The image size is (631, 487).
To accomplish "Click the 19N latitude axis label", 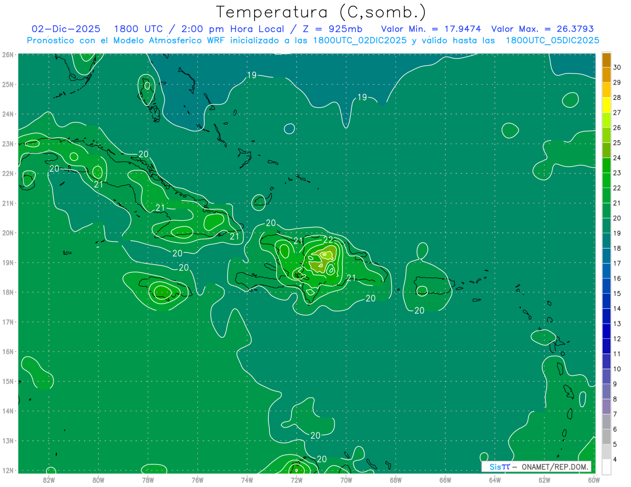I will coord(8,262).
